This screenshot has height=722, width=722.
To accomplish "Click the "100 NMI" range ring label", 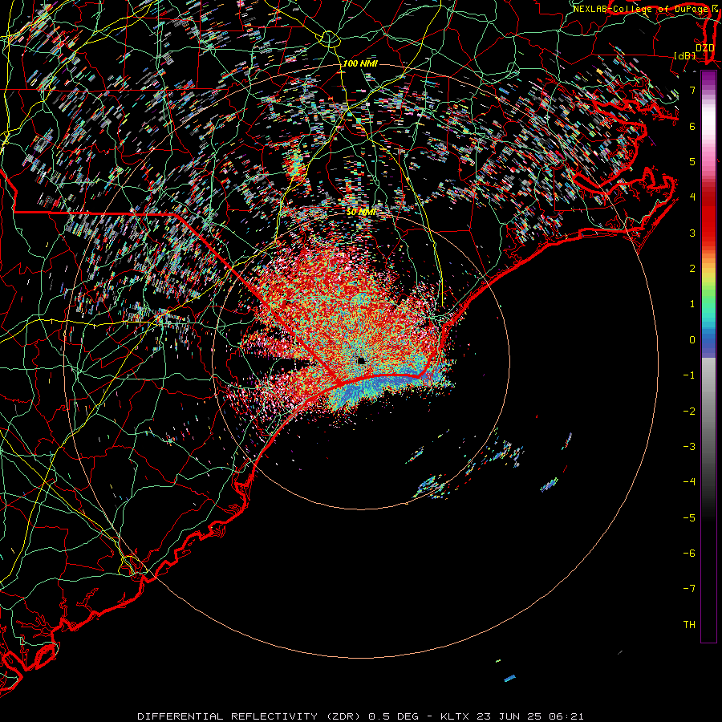I will pyautogui.click(x=360, y=63).
